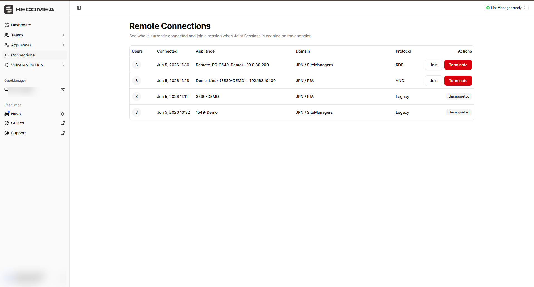Click the Dashboard grid icon
Screen dimensions: 534x287
pyautogui.click(x=7, y=25)
